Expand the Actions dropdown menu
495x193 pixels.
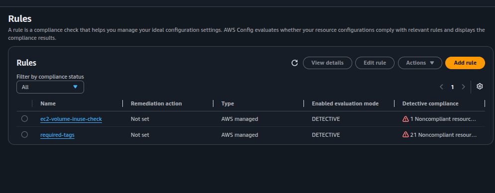(420, 63)
